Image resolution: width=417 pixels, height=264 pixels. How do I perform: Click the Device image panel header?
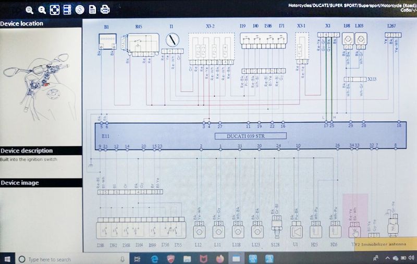pyautogui.click(x=41, y=183)
